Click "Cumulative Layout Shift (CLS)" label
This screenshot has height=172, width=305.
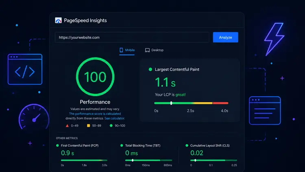point(210,146)
